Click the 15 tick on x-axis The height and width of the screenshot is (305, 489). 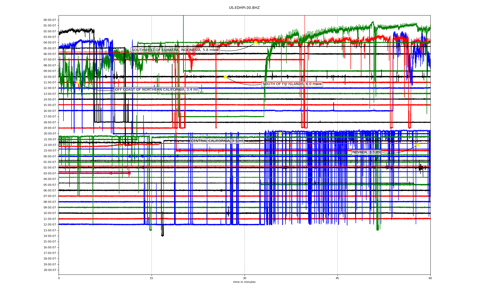(152, 278)
